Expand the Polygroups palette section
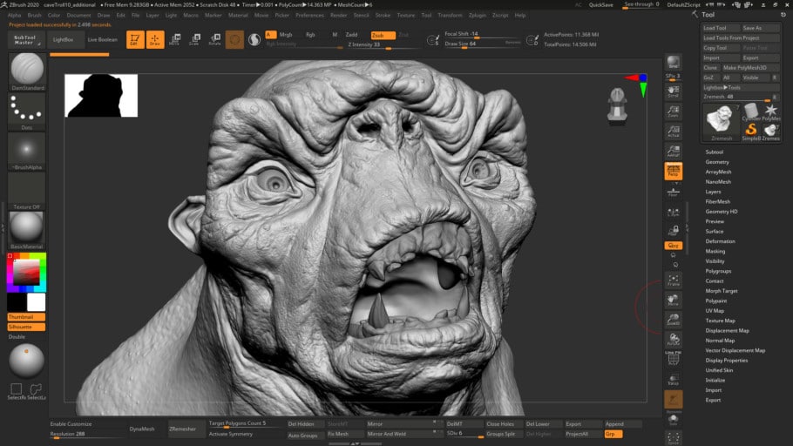 coord(718,271)
